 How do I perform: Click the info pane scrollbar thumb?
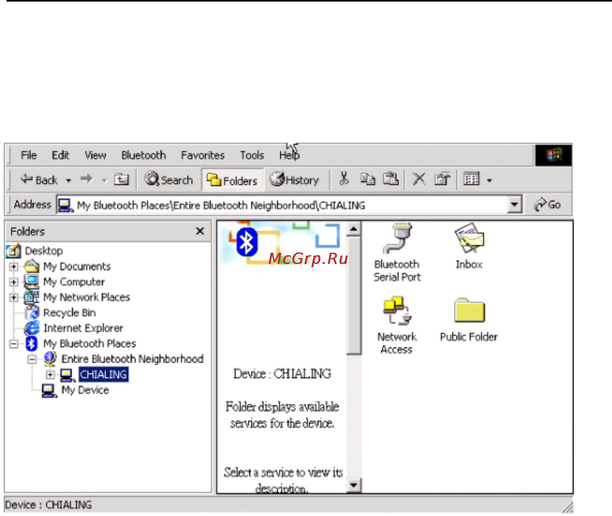click(354, 296)
